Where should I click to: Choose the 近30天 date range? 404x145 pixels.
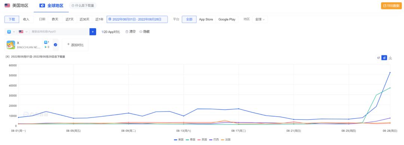click(85, 19)
